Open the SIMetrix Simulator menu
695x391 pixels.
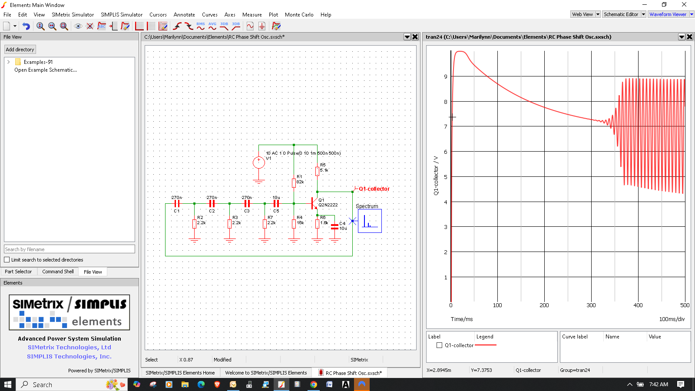(73, 15)
